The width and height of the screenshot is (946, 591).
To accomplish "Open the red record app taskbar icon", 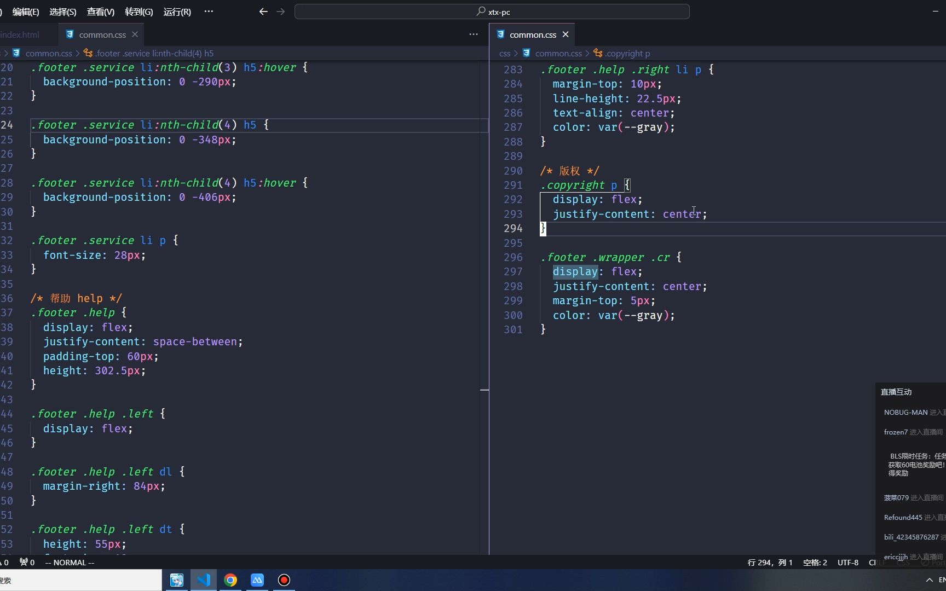I will click(284, 580).
